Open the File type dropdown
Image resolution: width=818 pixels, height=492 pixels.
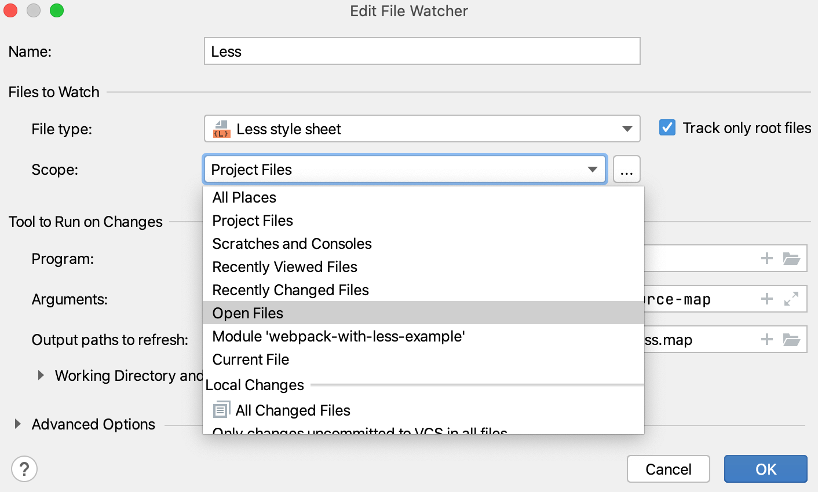click(x=627, y=129)
